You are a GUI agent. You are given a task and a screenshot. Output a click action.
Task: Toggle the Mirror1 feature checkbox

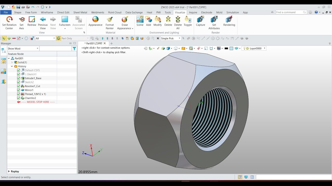(x=18, y=90)
